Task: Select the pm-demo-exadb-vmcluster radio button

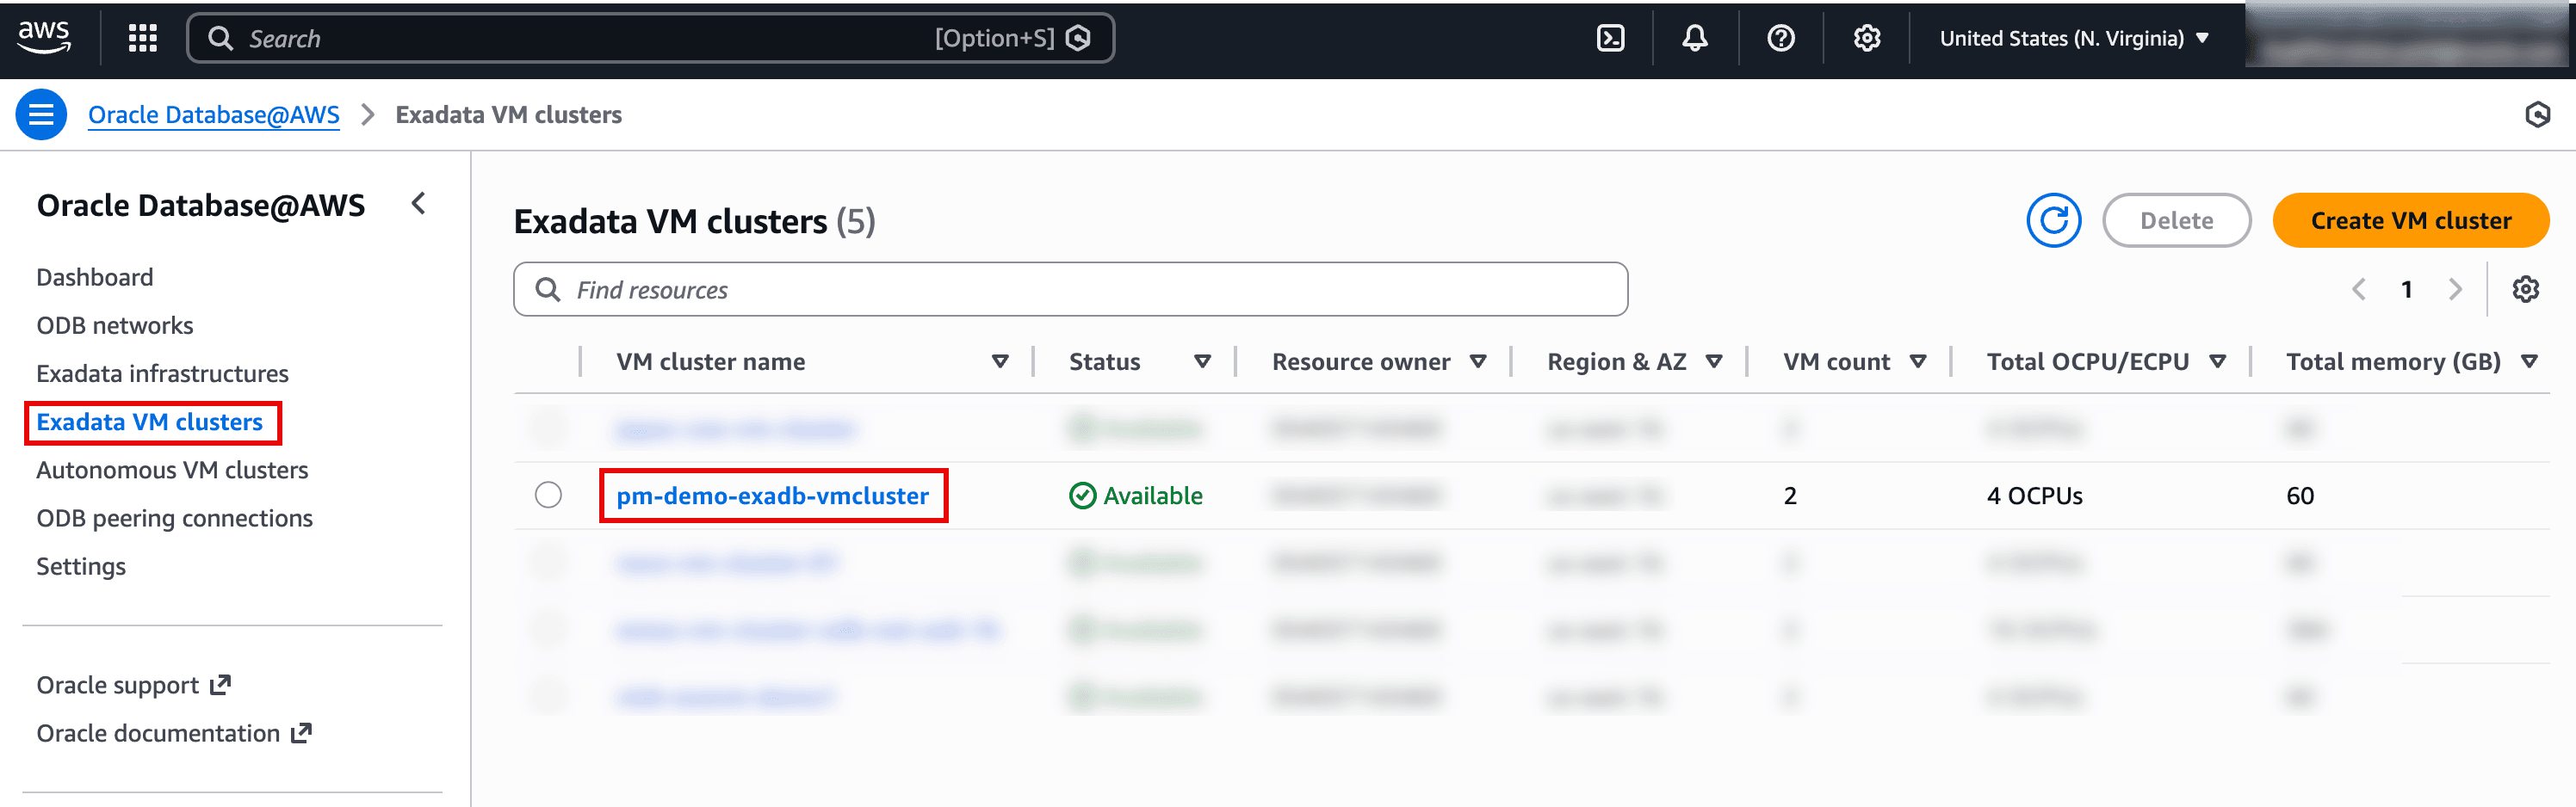Action: [x=548, y=495]
